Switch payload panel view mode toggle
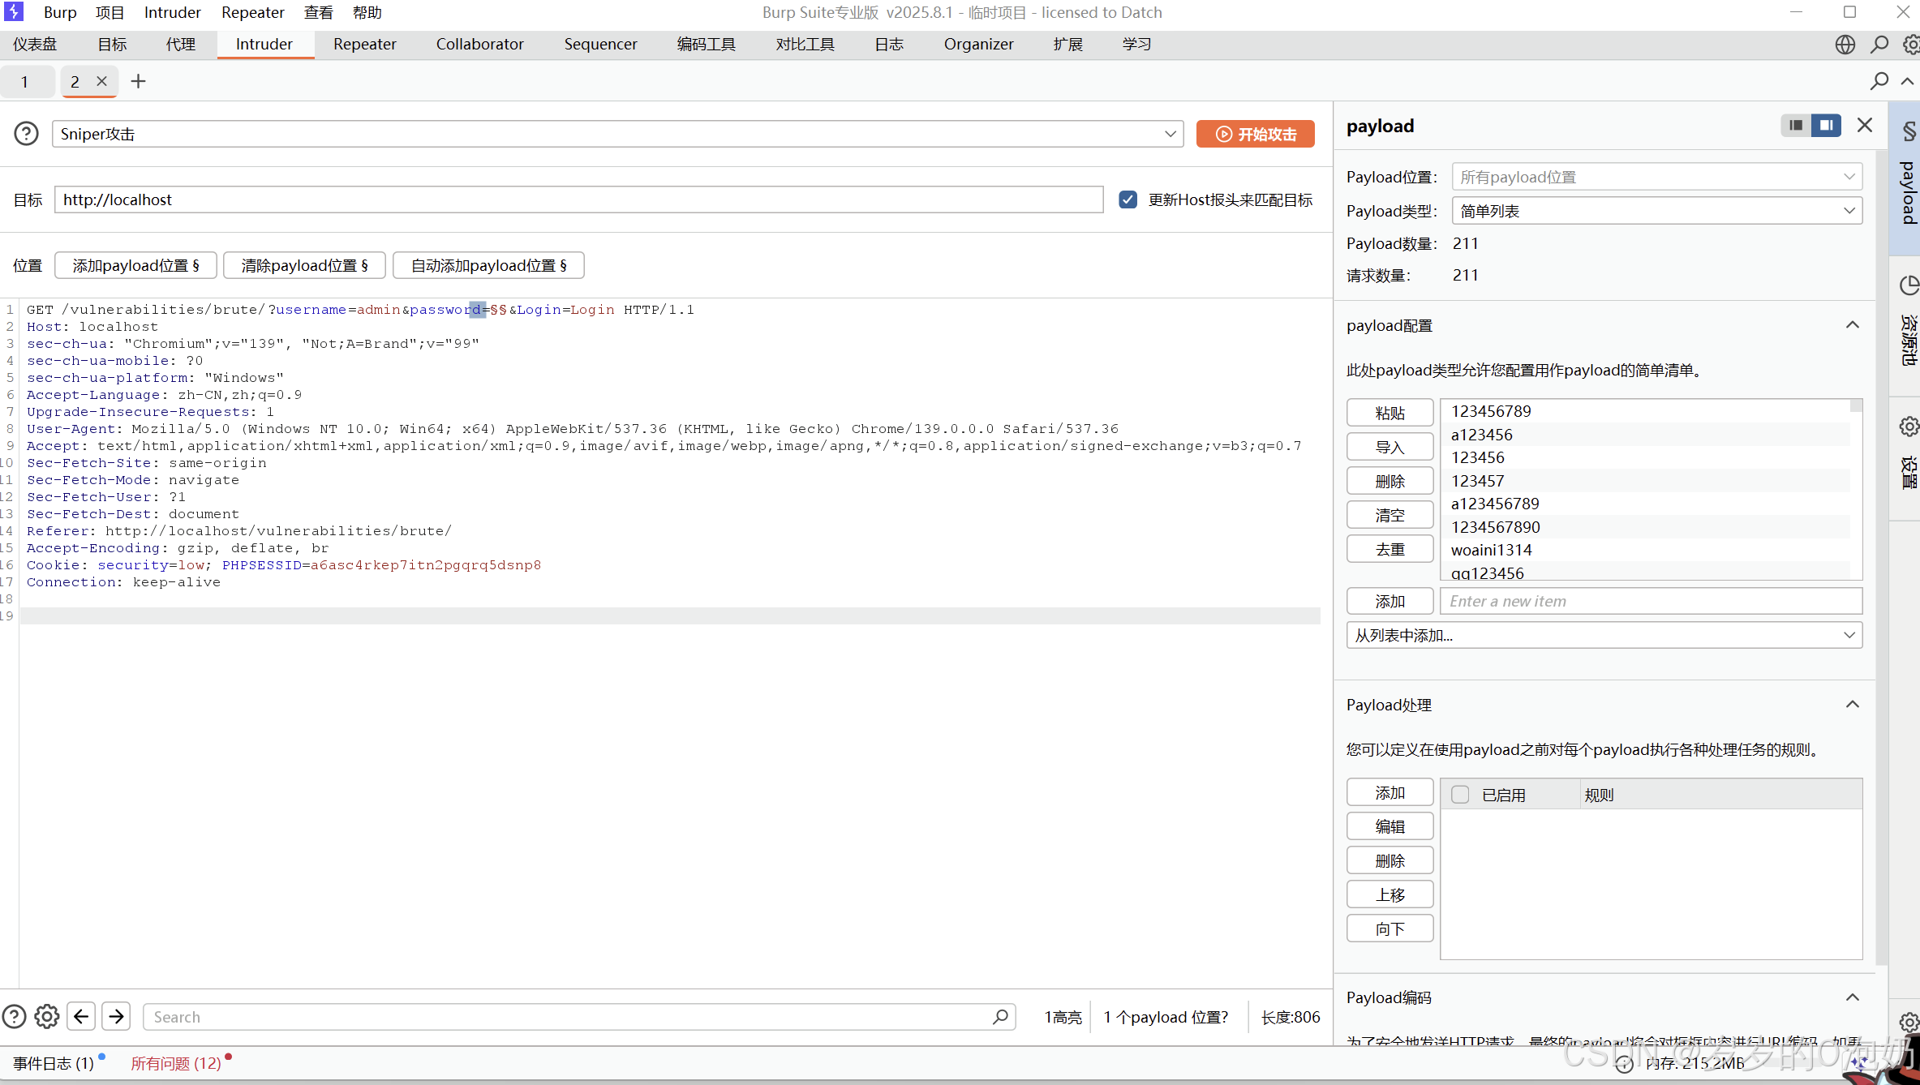The height and width of the screenshot is (1085, 1920). click(x=1795, y=125)
